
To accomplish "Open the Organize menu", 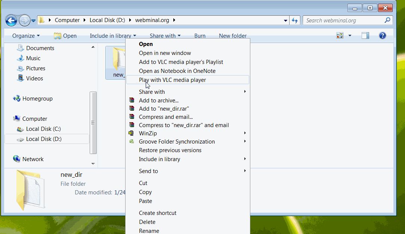I will (26, 36).
